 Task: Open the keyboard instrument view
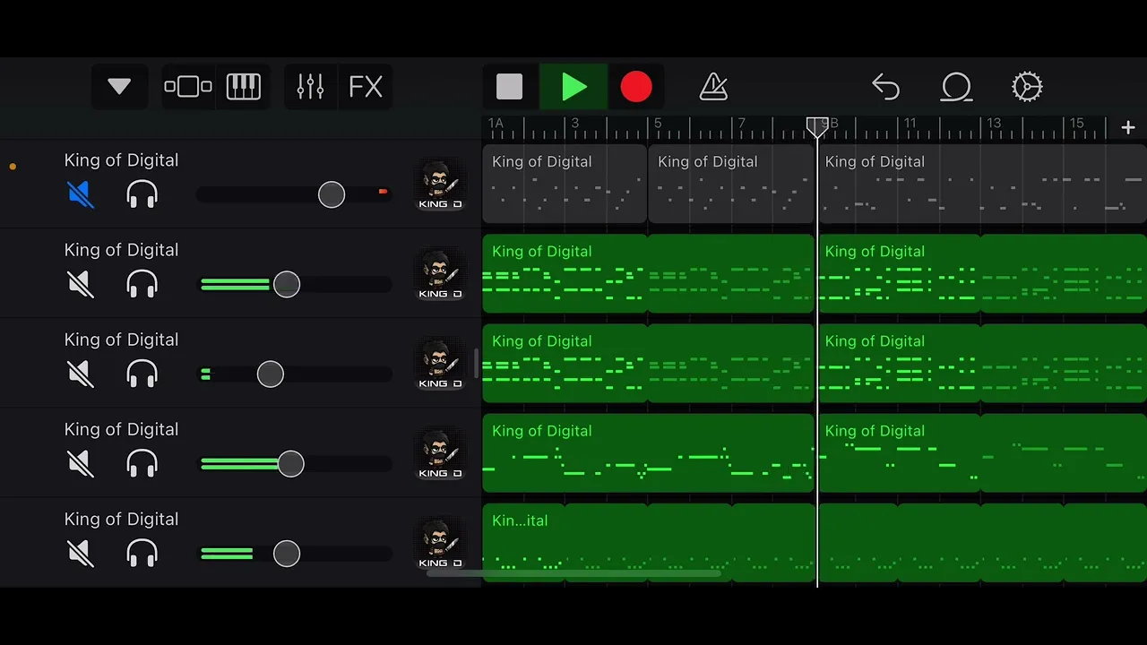244,87
